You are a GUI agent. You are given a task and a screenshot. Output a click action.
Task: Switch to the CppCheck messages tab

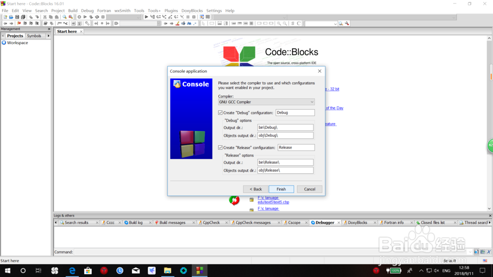click(x=253, y=222)
